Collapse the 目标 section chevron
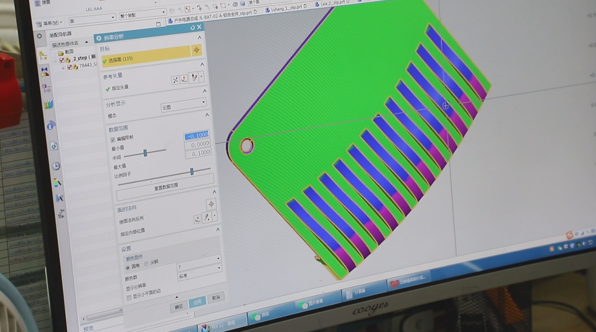Screen dimensions: 596x332 click(199, 38)
